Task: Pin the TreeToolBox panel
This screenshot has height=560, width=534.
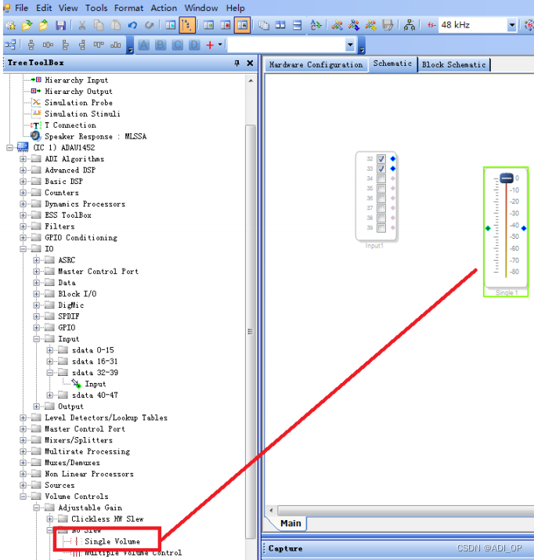Action: 237,63
